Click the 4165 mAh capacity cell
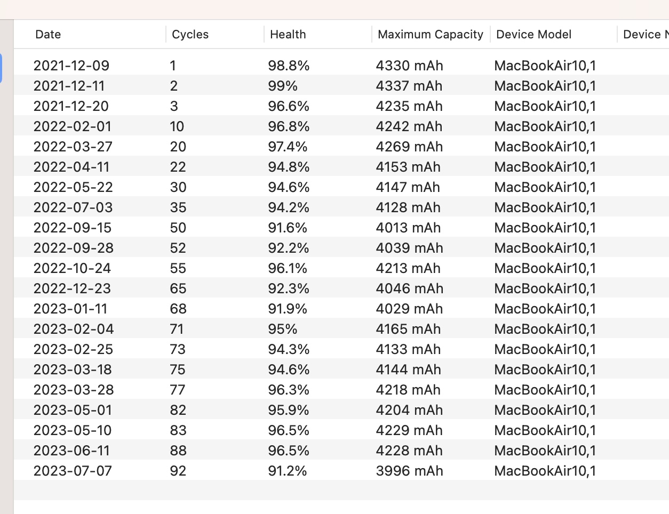The image size is (669, 514). click(x=408, y=329)
